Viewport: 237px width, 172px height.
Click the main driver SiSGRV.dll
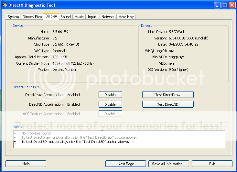tap(177, 32)
